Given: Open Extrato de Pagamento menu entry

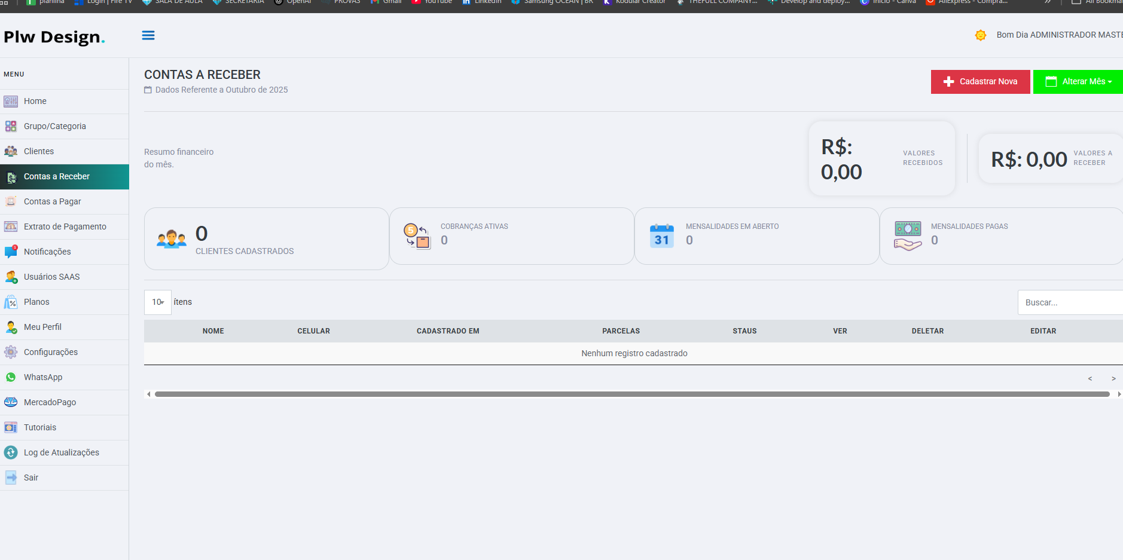Looking at the screenshot, I should [x=65, y=227].
